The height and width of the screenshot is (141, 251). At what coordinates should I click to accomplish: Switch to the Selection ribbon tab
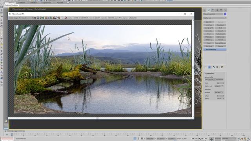click(34, 3)
